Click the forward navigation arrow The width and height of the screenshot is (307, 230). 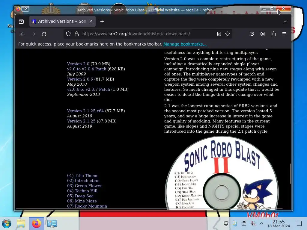tap(33, 34)
